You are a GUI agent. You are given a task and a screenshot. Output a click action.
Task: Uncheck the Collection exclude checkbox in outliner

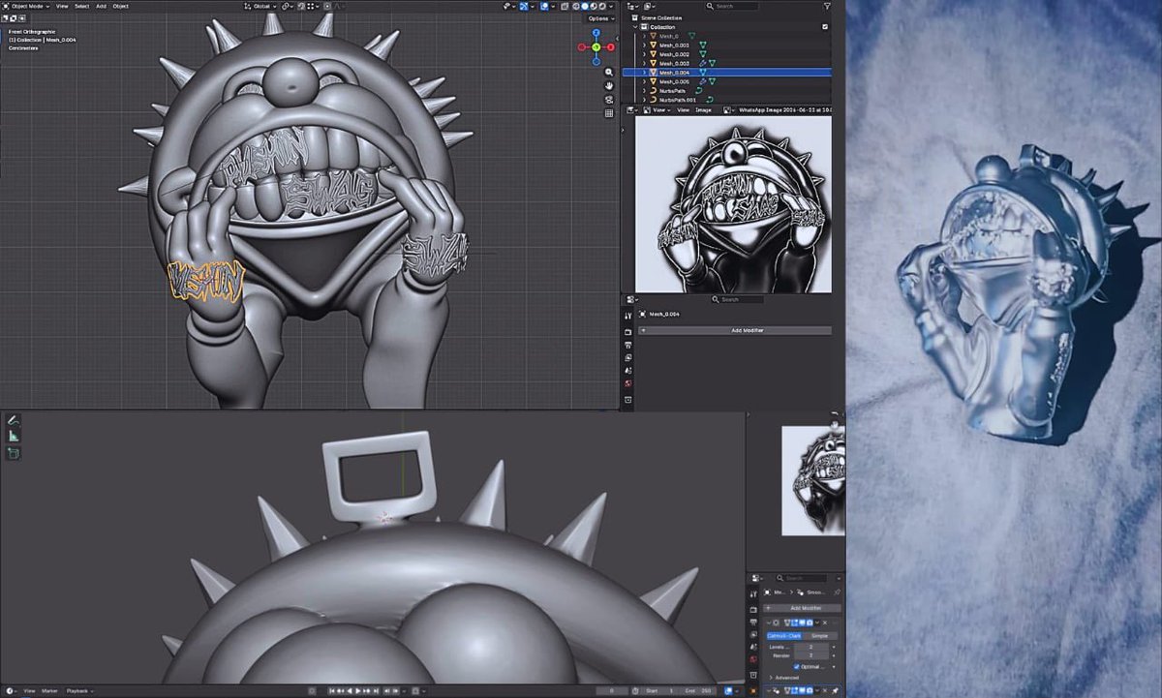click(825, 27)
